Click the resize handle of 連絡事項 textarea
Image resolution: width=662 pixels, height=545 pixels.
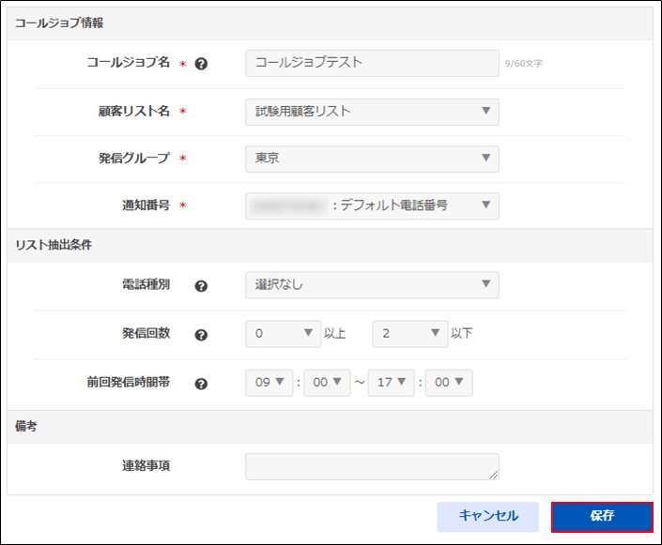(x=494, y=475)
